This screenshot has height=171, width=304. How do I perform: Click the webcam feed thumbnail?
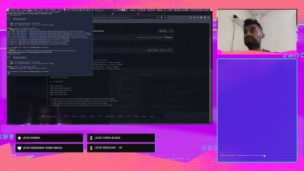coord(257,31)
